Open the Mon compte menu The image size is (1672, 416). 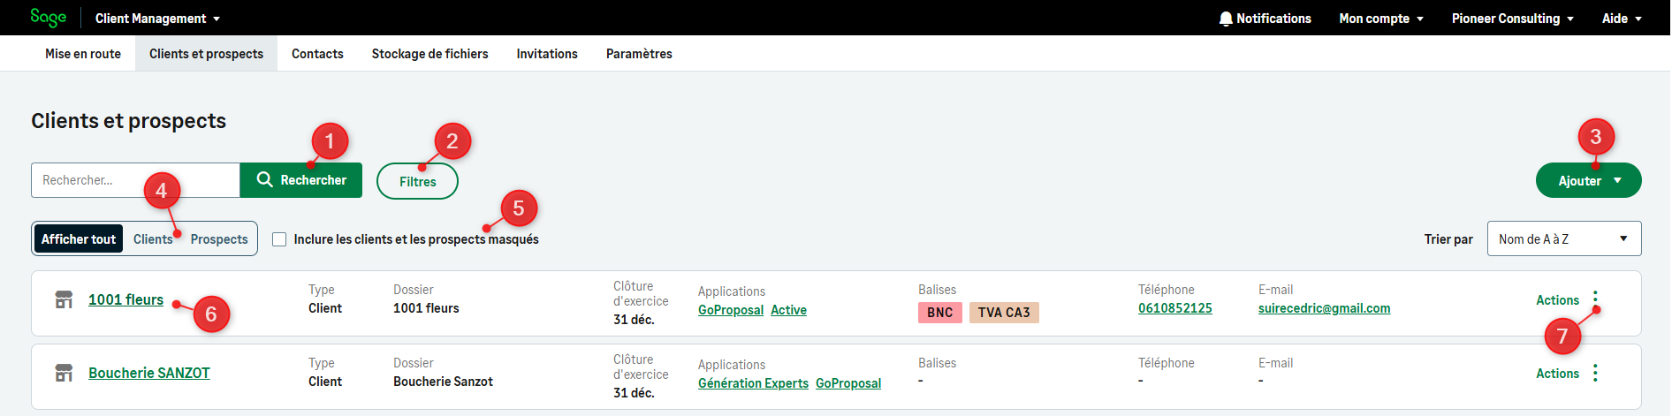click(x=1380, y=19)
